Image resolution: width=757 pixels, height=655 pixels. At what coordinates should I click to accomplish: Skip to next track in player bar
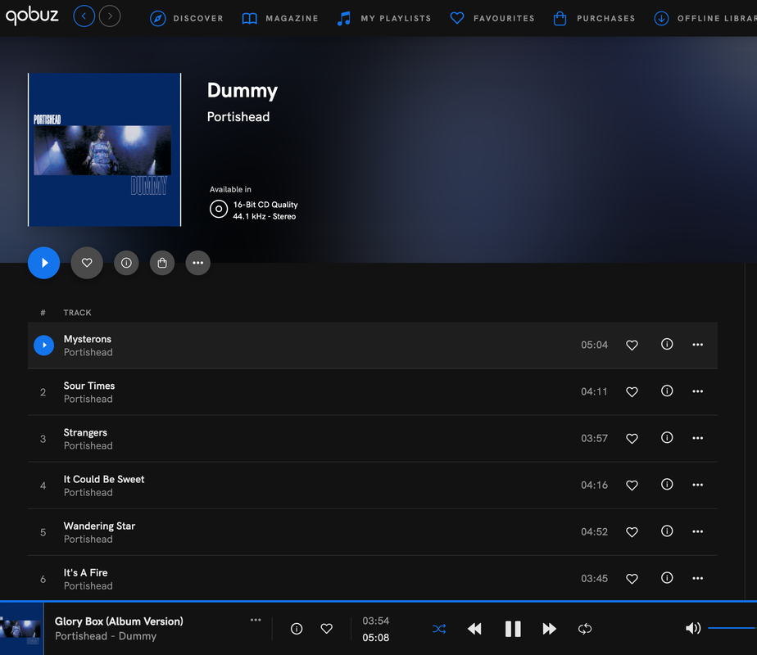pos(549,629)
